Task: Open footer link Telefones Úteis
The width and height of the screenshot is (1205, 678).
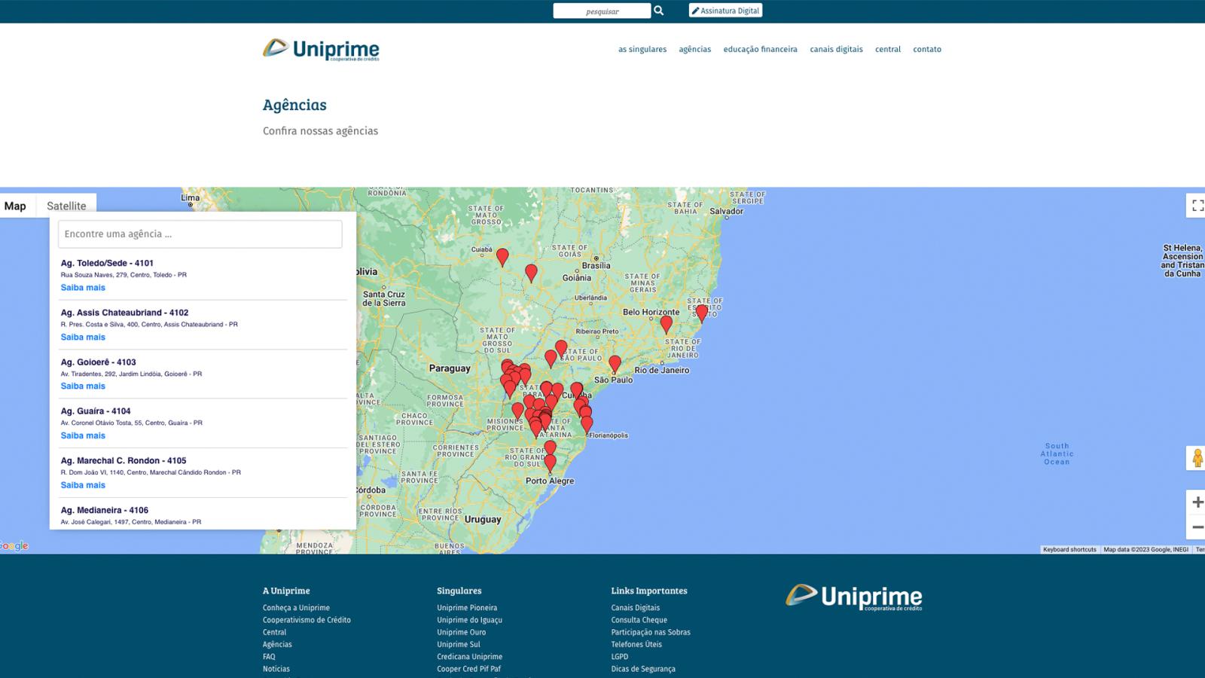Action: pos(636,644)
